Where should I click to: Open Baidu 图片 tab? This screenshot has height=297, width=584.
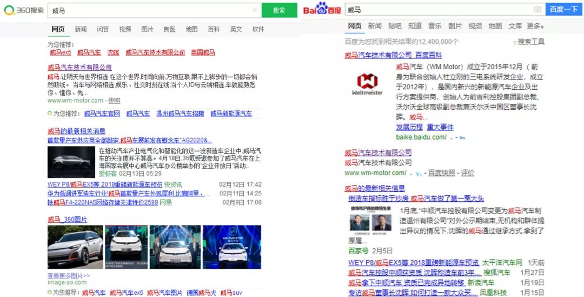click(455, 26)
